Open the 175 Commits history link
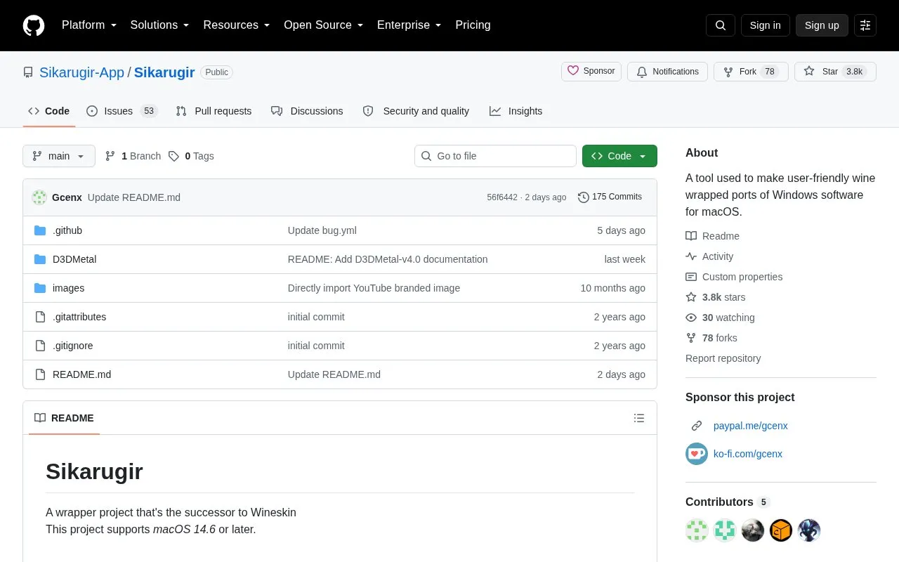 point(610,197)
